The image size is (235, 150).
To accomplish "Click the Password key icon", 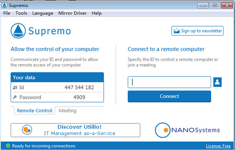I will click(15, 97).
